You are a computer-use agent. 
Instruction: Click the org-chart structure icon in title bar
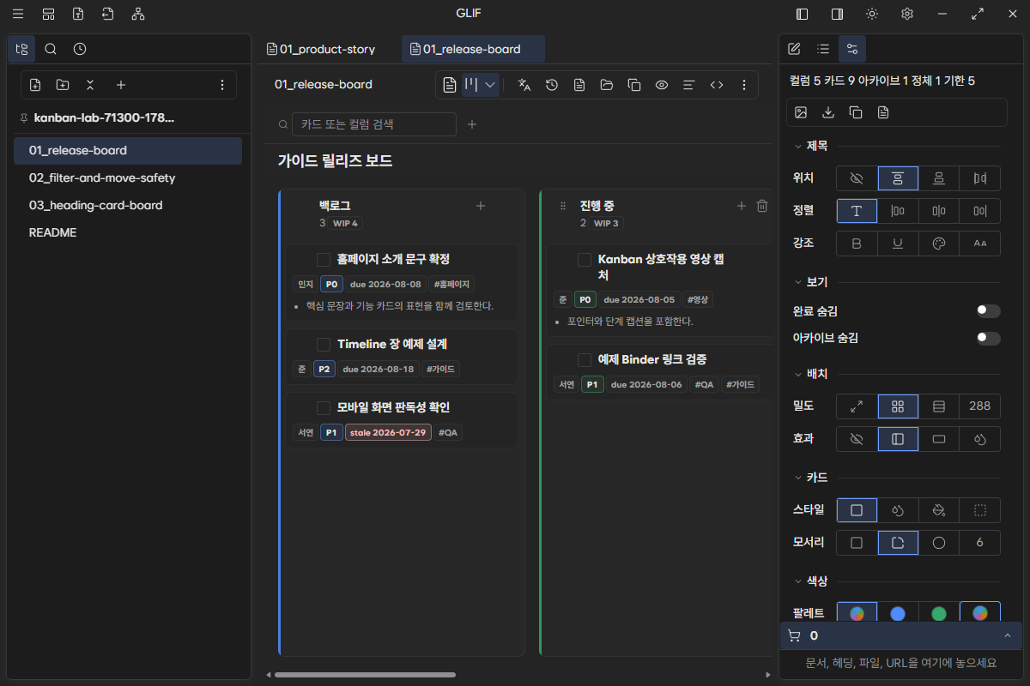pyautogui.click(x=138, y=14)
